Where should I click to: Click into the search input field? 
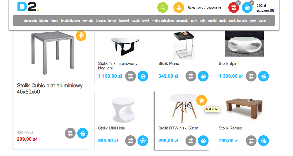[x=135, y=8]
